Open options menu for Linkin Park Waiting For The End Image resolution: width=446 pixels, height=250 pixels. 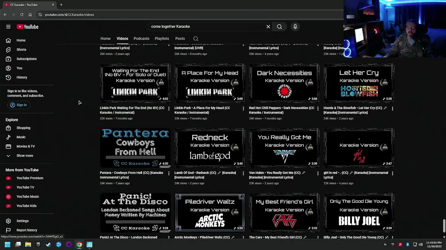pyautogui.click(x=169, y=109)
